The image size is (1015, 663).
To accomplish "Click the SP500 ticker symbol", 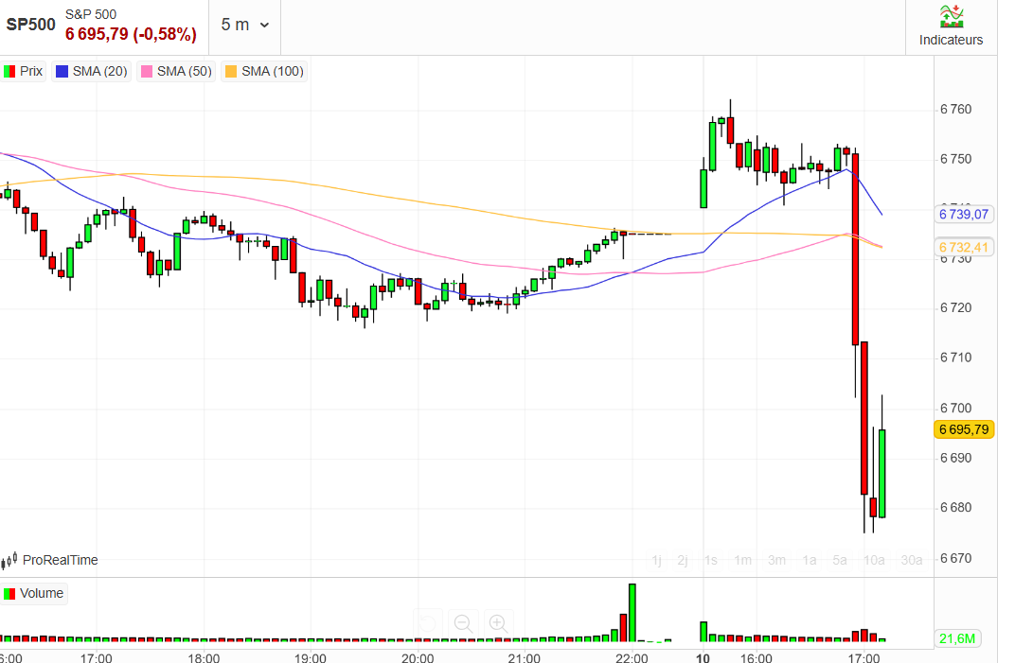I will click(31, 25).
